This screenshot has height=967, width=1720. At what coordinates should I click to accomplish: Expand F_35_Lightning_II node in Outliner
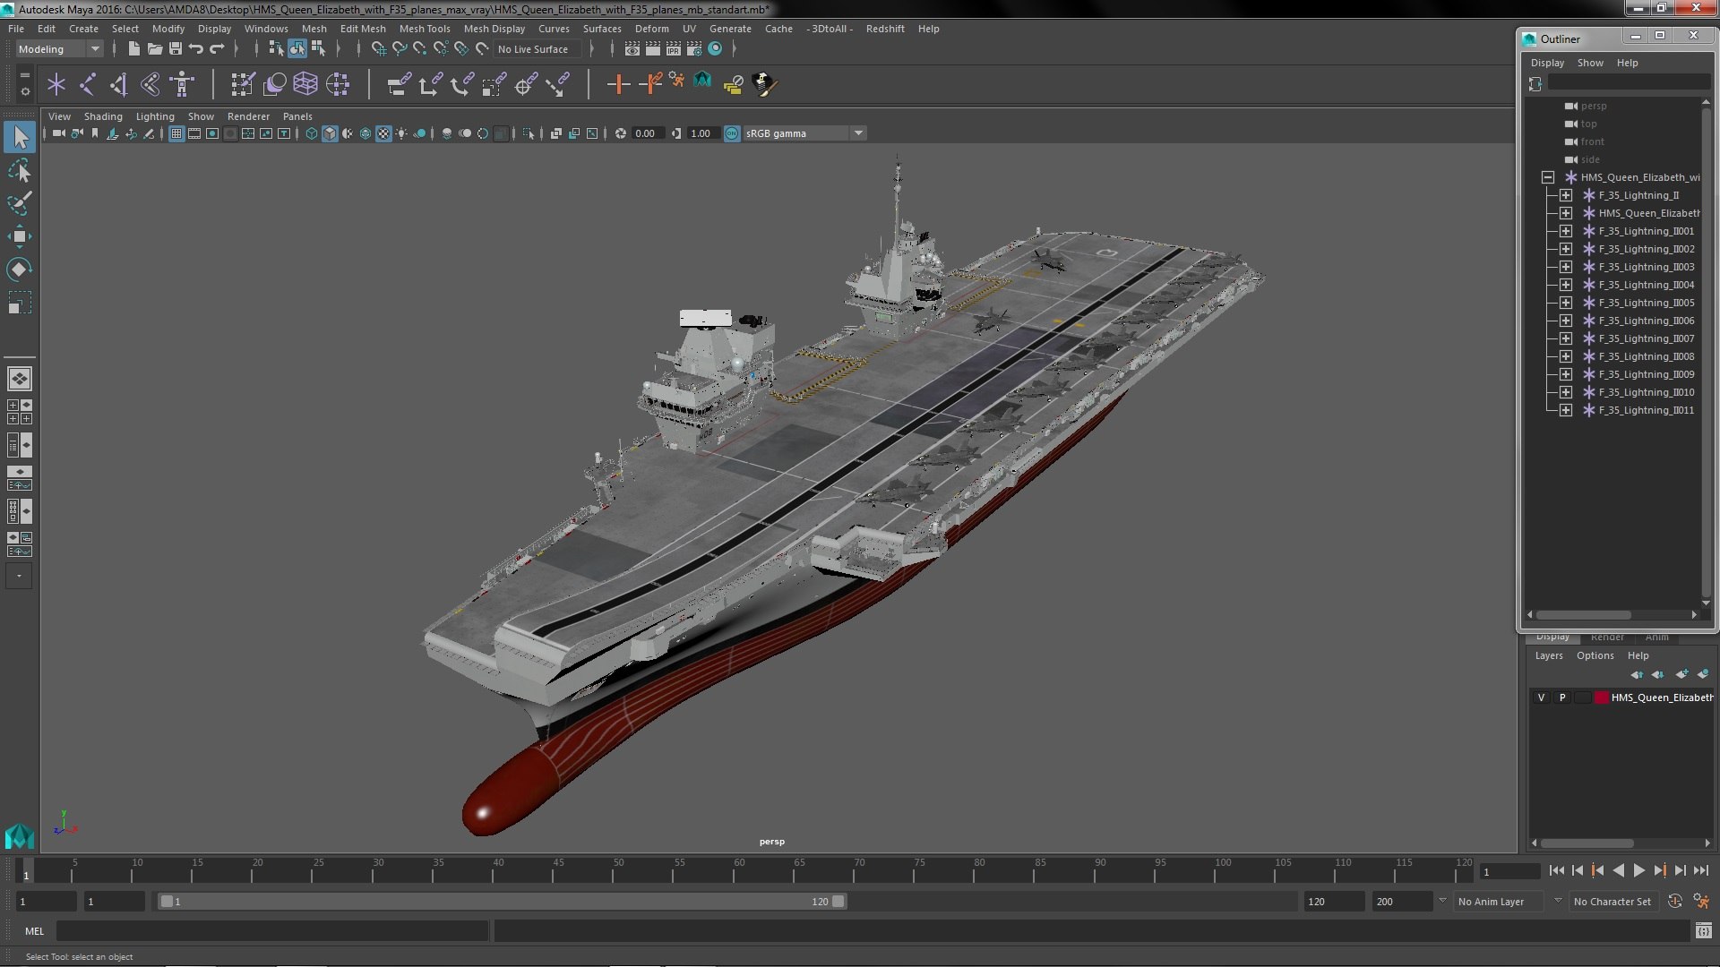click(x=1565, y=195)
